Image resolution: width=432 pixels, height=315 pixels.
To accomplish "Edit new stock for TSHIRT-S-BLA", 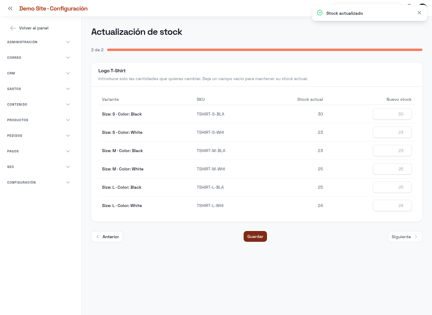I will tap(392, 114).
